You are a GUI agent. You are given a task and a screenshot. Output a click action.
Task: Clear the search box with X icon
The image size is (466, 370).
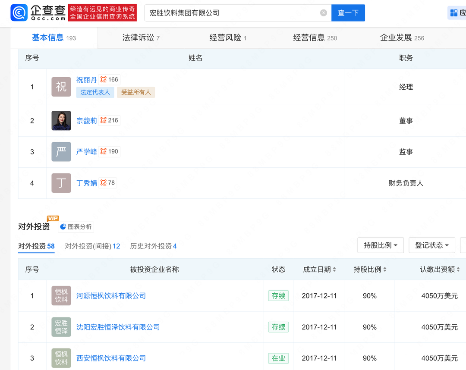click(324, 13)
